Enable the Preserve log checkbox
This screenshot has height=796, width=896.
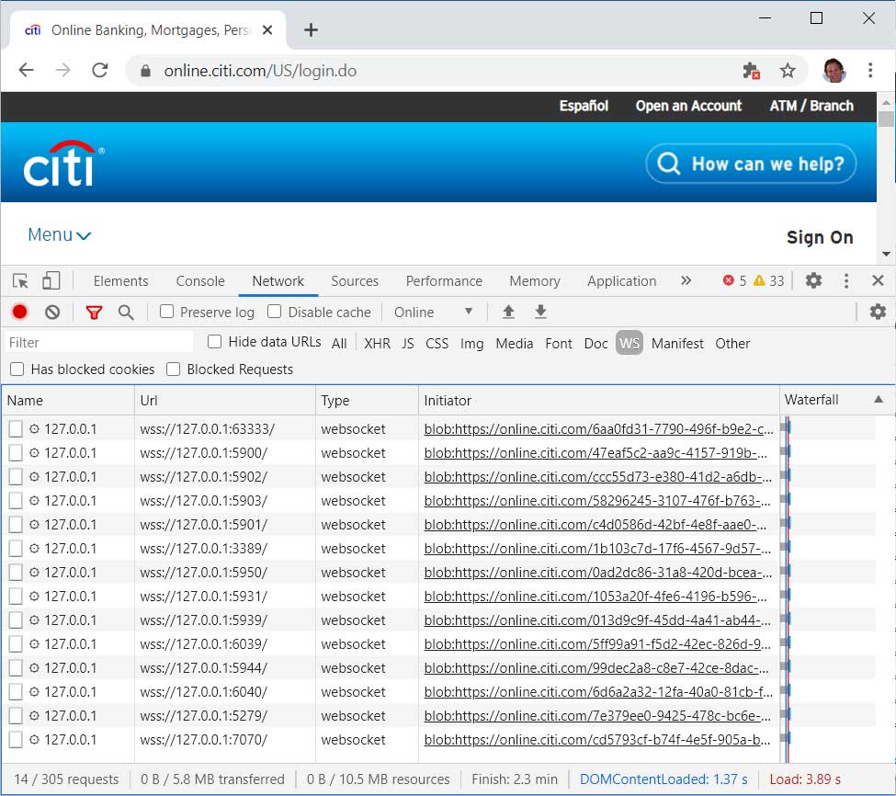pos(167,312)
